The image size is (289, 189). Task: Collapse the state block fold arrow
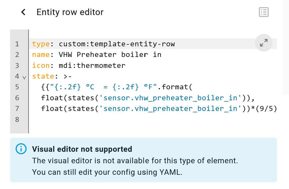click(x=24, y=78)
